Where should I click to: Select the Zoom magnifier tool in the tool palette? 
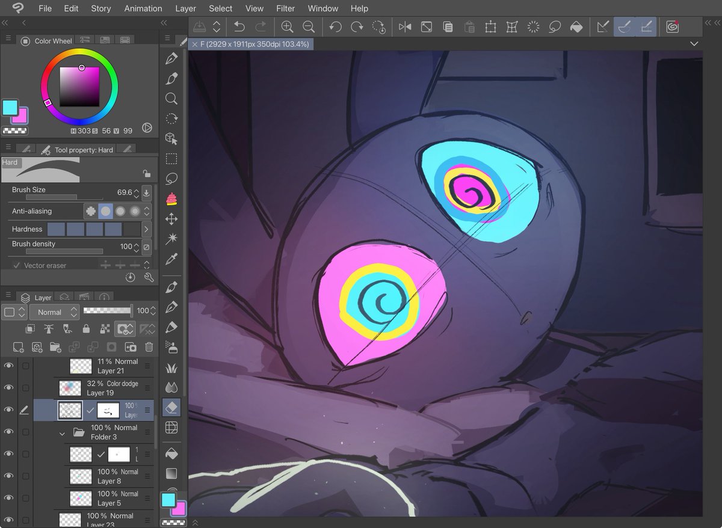coord(171,99)
